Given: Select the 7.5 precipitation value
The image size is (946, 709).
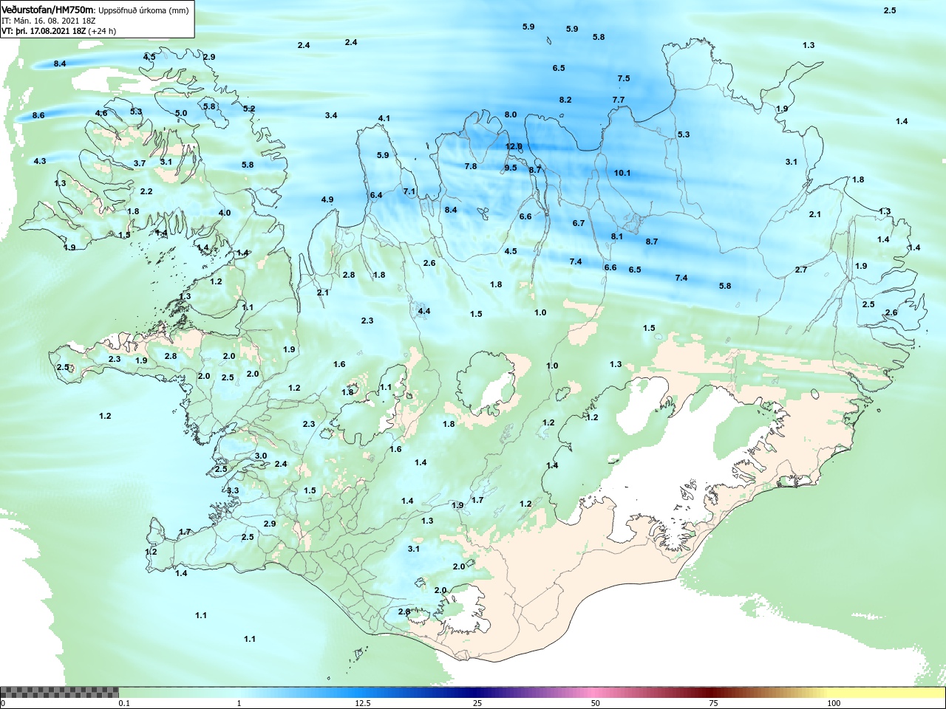Looking at the screenshot, I should pos(624,78).
